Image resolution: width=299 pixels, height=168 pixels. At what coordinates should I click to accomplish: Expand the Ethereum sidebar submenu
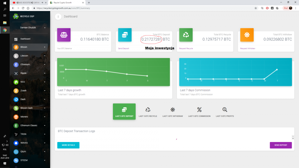[x=45, y=65]
